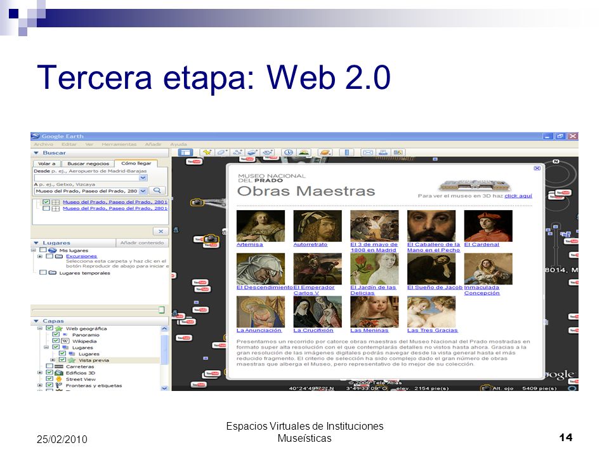Uncheck the Panoramio layer

click(56, 334)
